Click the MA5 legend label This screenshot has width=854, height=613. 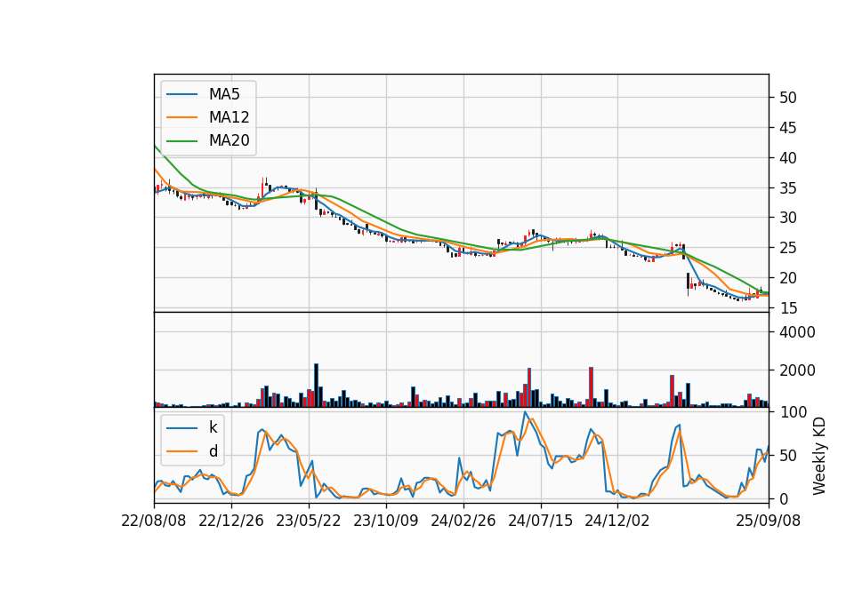(x=224, y=94)
